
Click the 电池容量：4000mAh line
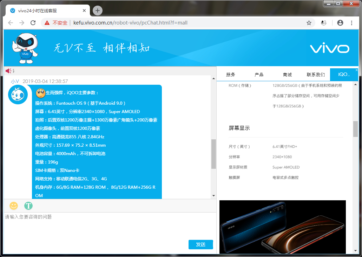70,154
